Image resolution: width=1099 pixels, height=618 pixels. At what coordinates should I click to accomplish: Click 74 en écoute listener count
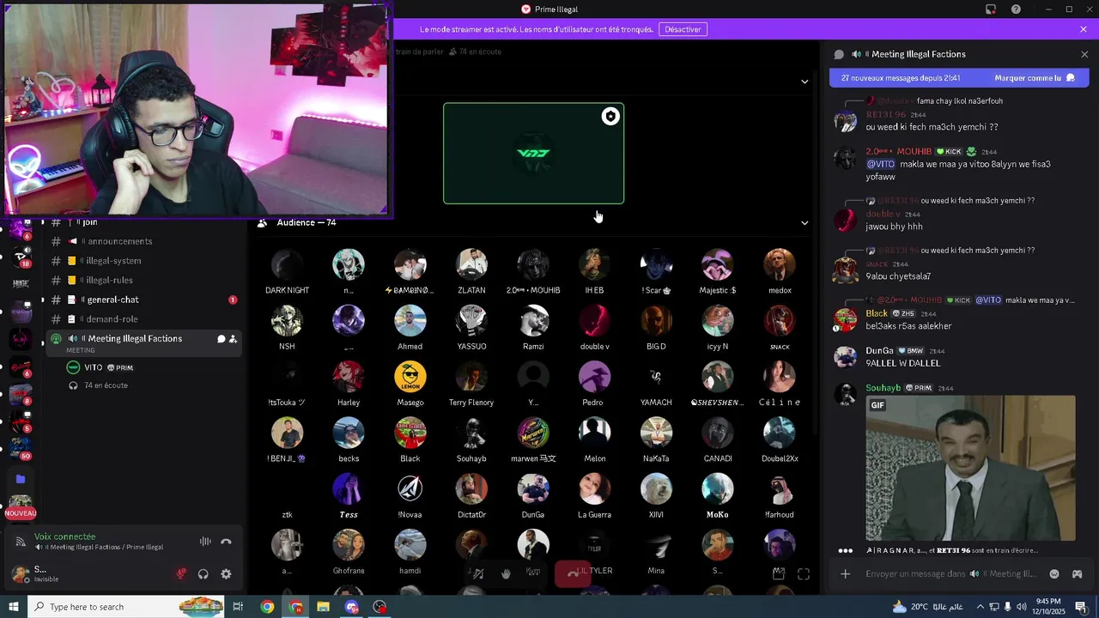click(99, 385)
